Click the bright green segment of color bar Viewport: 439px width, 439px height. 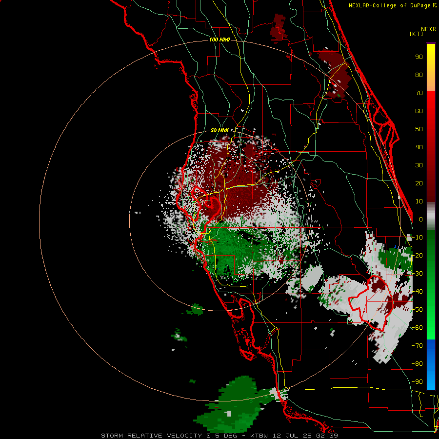(x=431, y=322)
